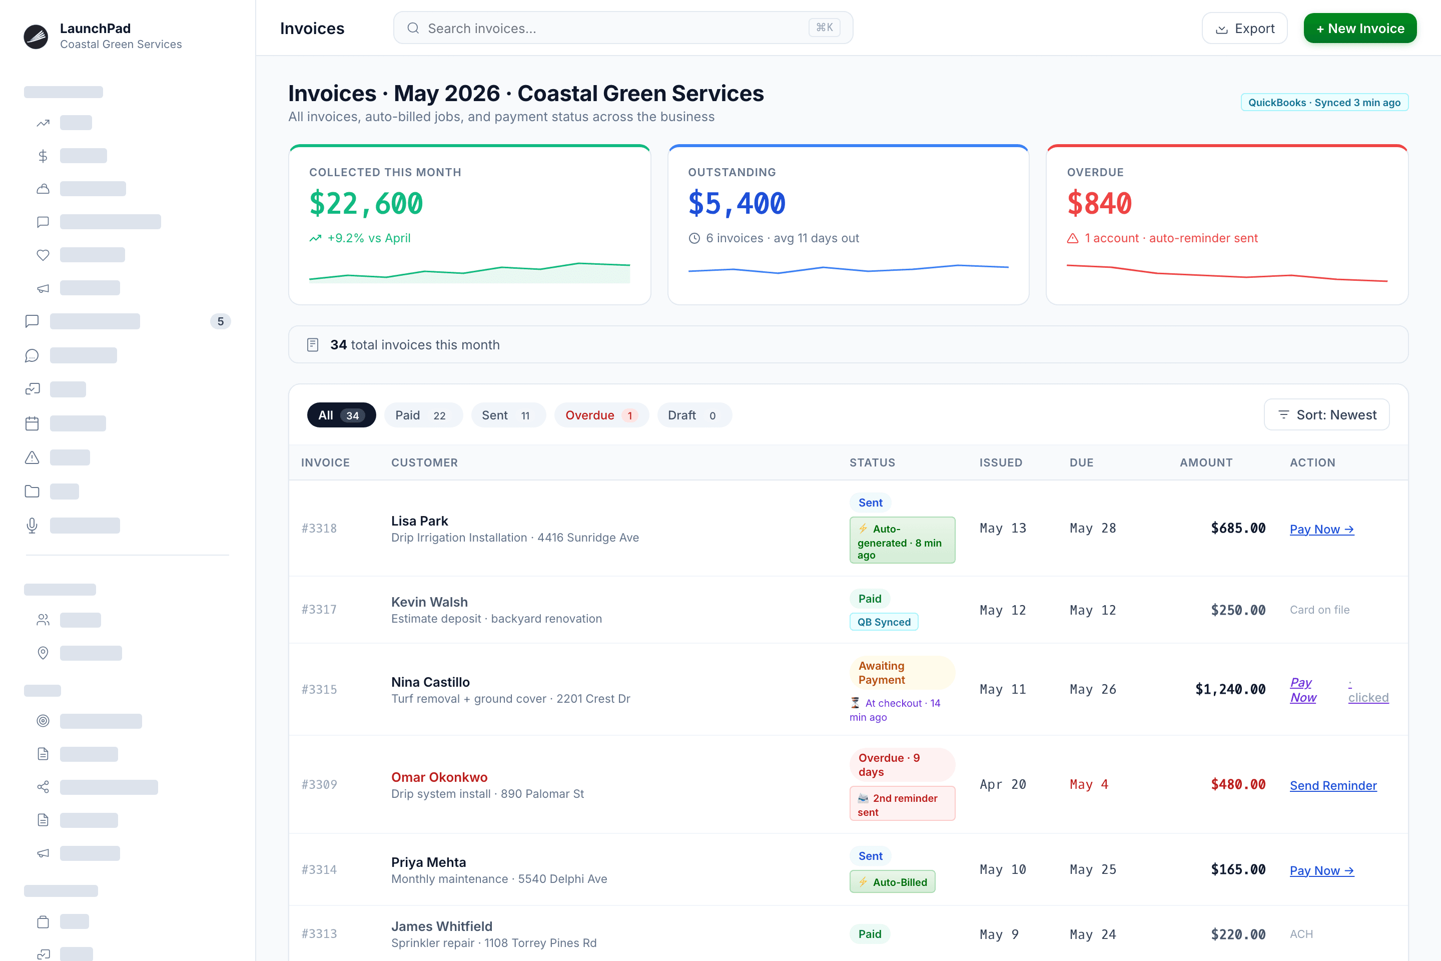Click invoice number #3315
1441x961 pixels.
pyautogui.click(x=319, y=690)
